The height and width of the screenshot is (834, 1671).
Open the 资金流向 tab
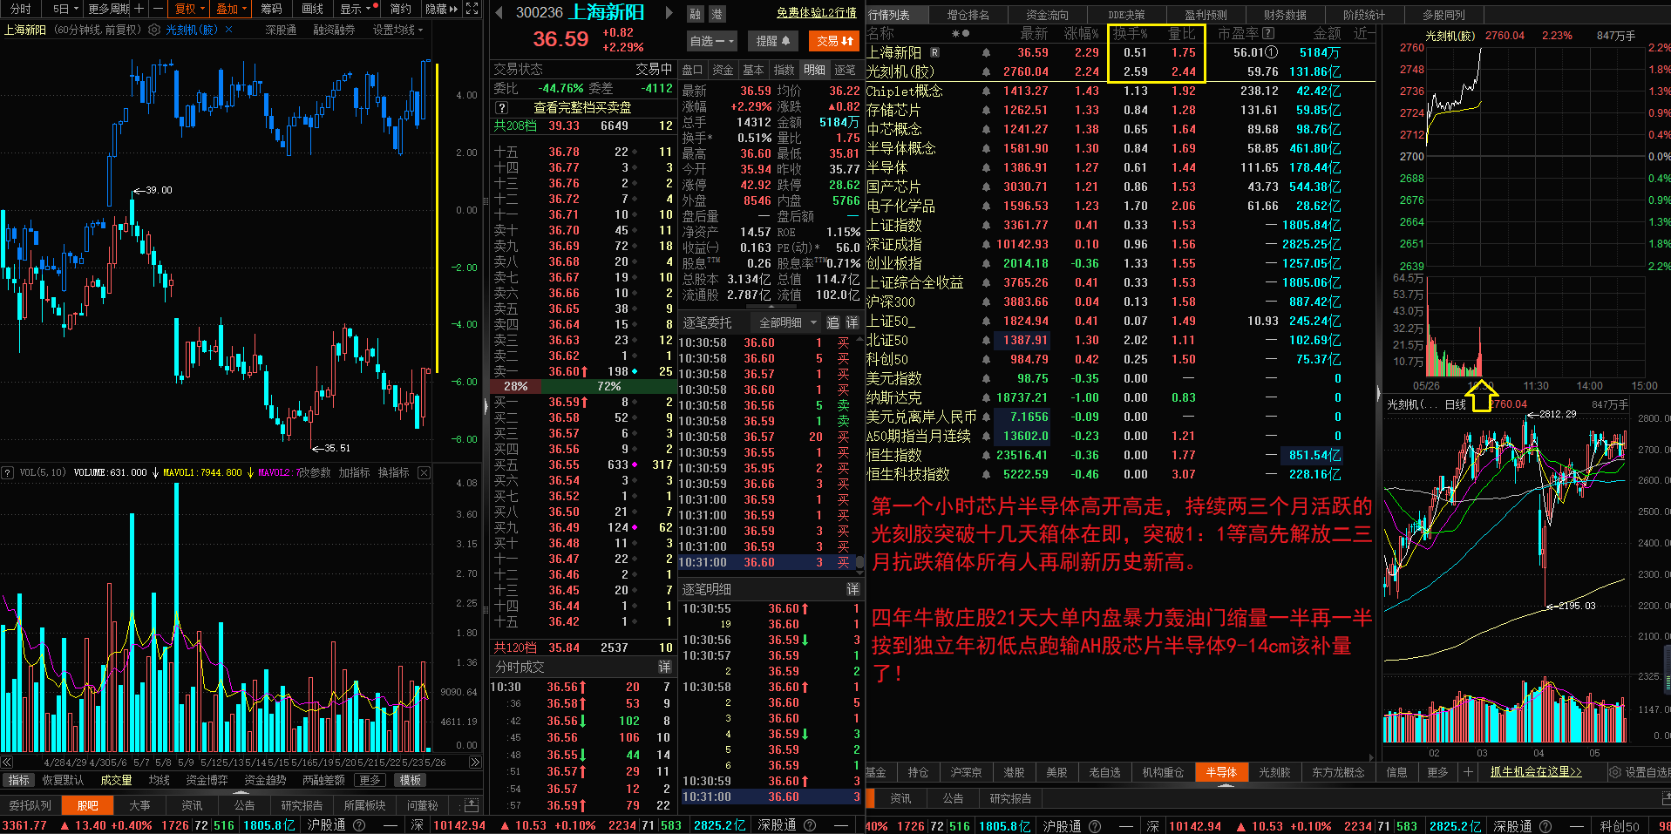[x=1047, y=15]
